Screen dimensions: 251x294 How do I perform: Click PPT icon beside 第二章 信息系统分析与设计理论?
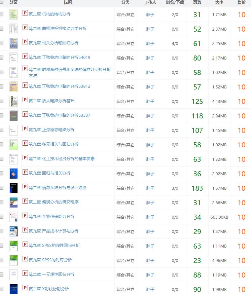25,187
